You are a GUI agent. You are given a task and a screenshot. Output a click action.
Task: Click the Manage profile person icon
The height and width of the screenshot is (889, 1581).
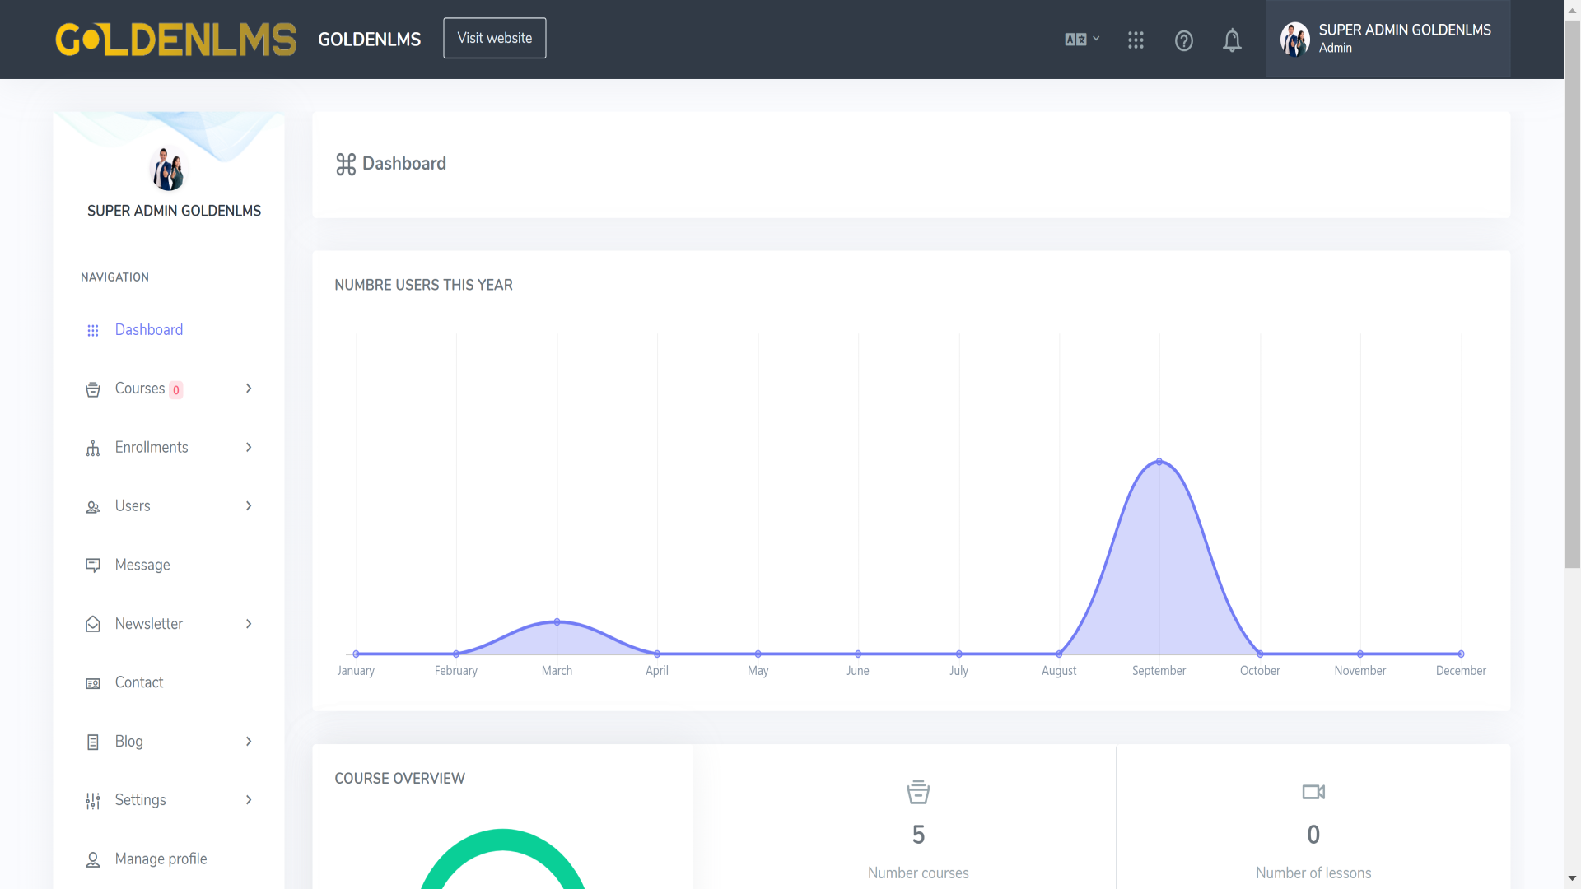click(93, 859)
